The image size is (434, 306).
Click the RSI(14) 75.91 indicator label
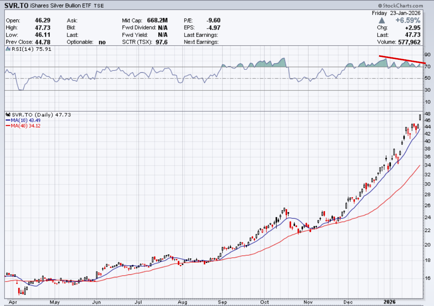pyautogui.click(x=31, y=49)
